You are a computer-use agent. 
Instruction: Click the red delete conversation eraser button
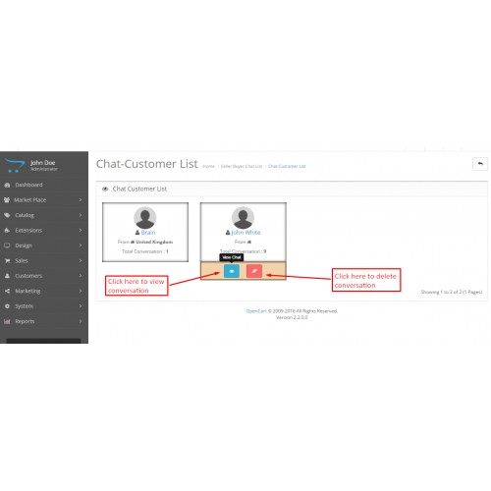pyautogui.click(x=254, y=271)
